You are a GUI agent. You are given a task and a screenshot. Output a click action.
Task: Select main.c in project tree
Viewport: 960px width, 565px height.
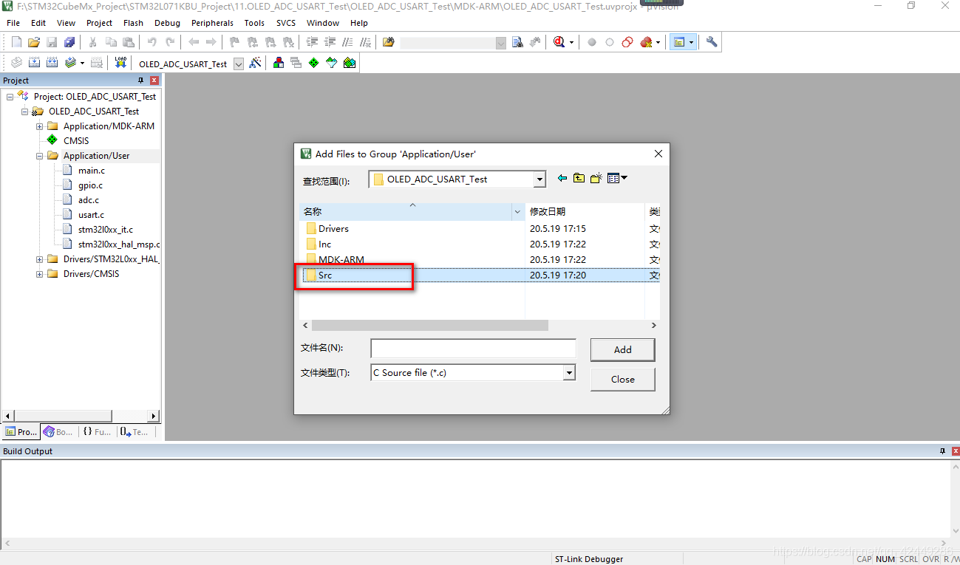click(x=92, y=171)
